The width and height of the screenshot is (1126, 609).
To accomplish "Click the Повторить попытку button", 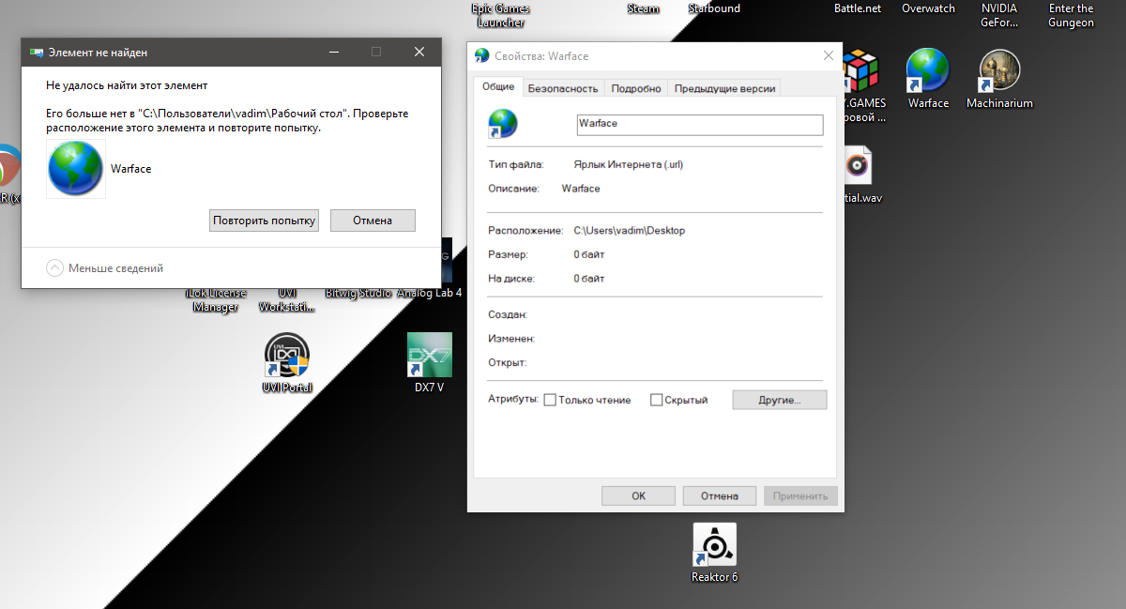I will pos(265,221).
